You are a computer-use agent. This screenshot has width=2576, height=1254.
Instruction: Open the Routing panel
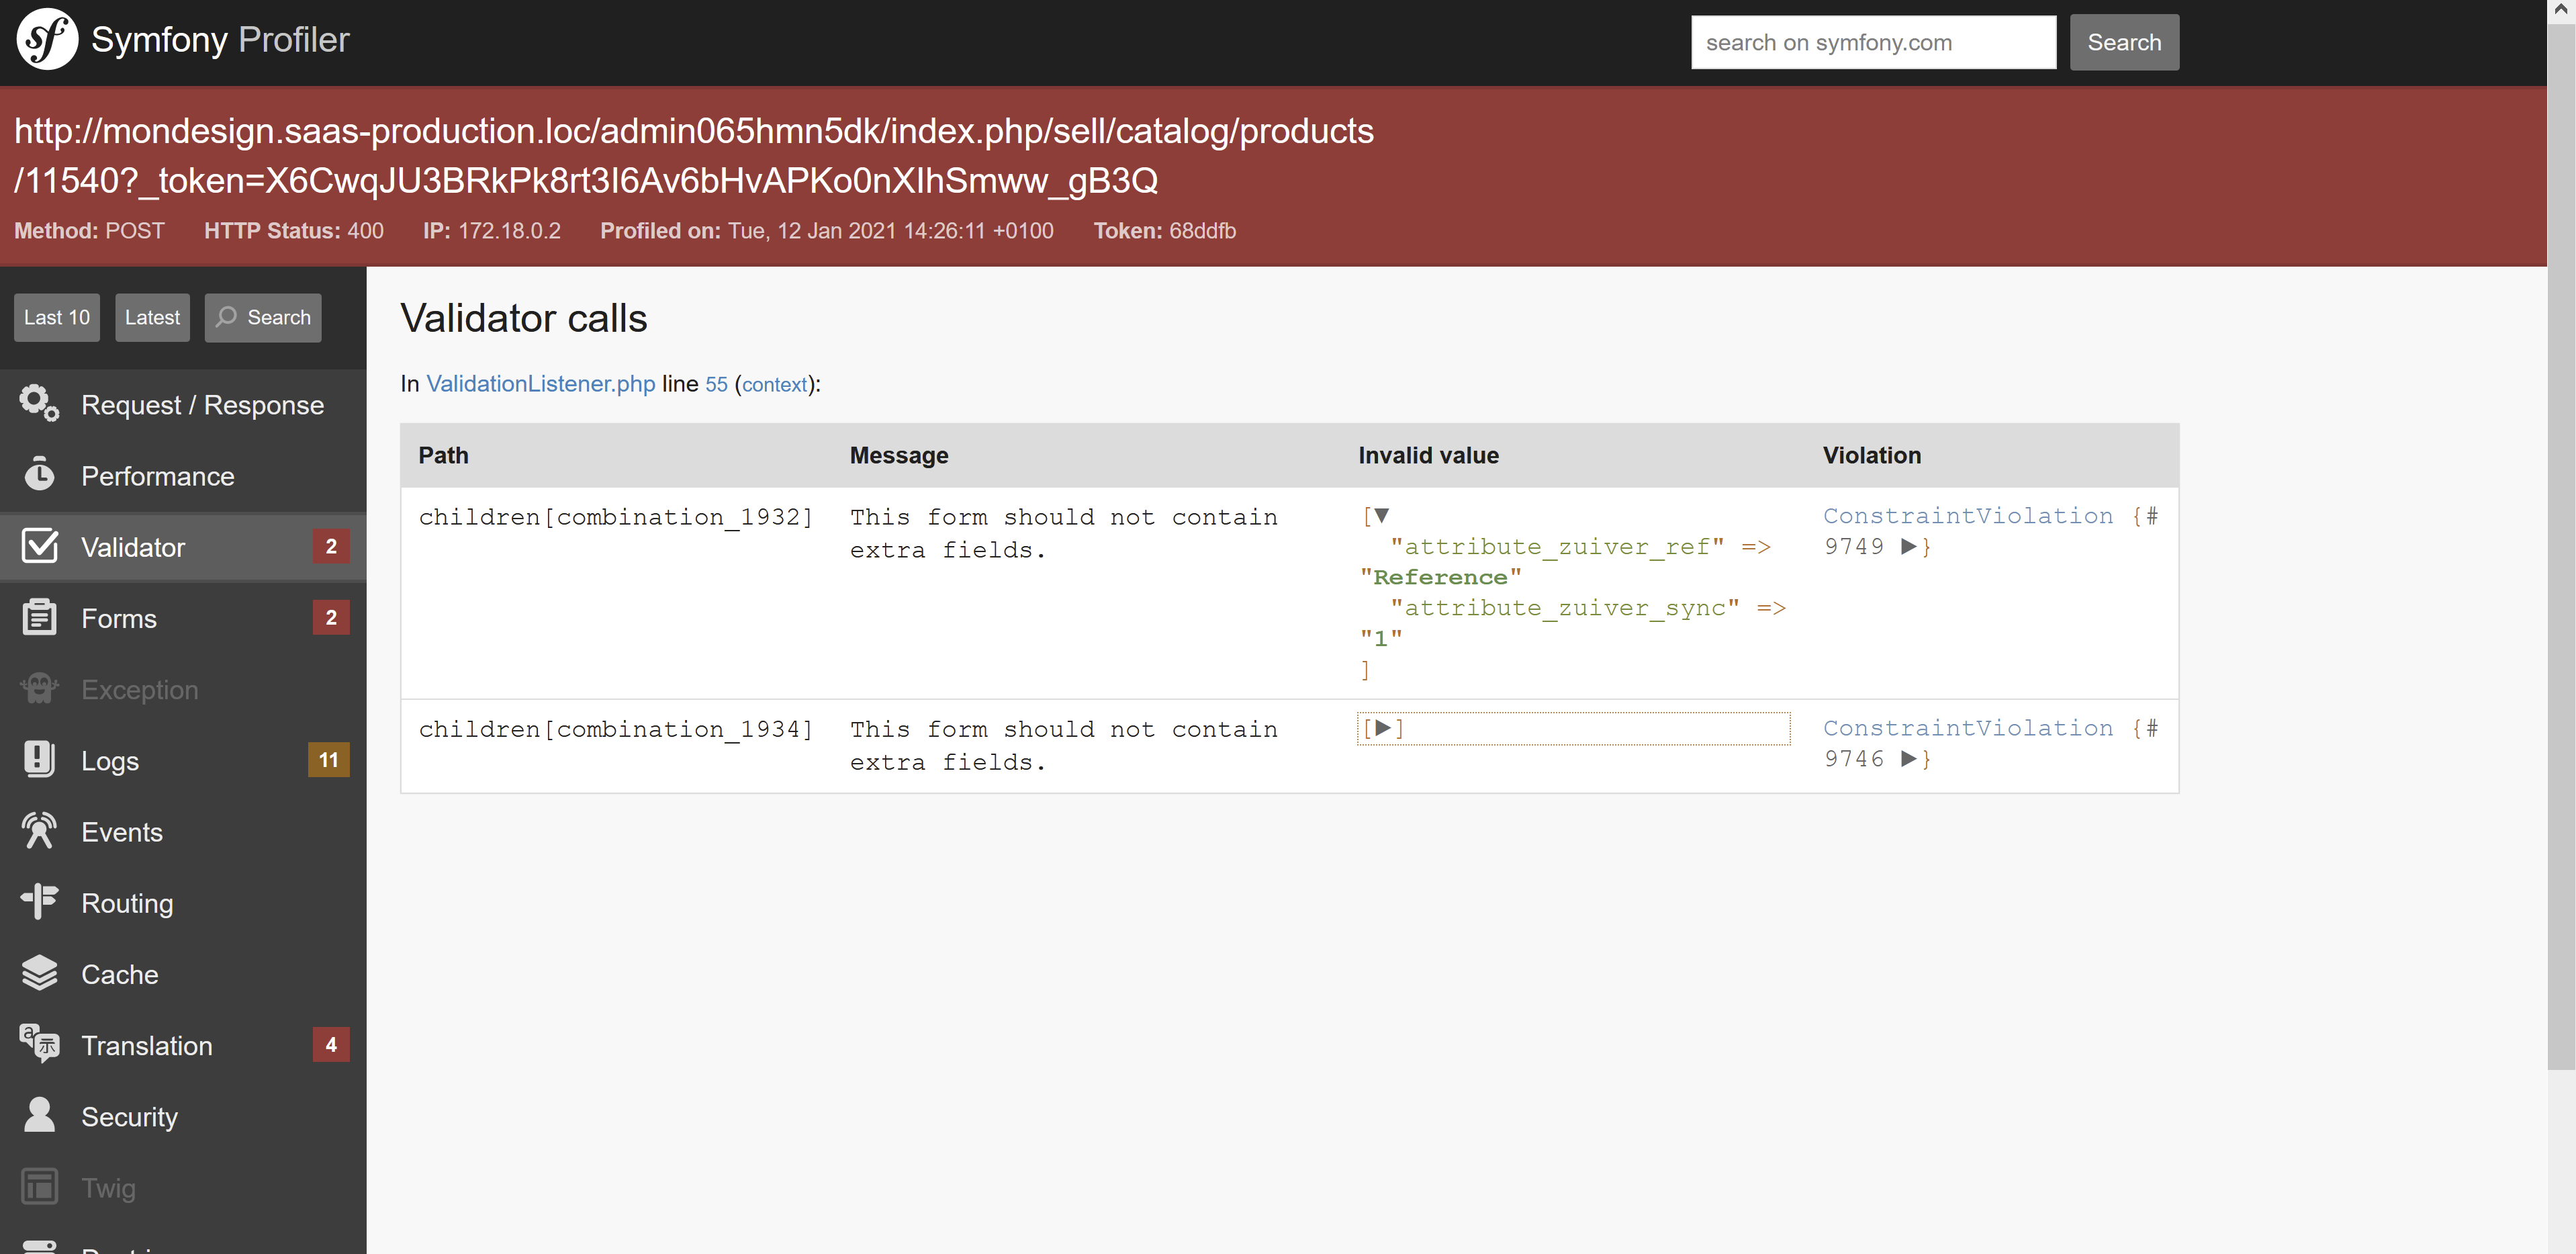183,902
